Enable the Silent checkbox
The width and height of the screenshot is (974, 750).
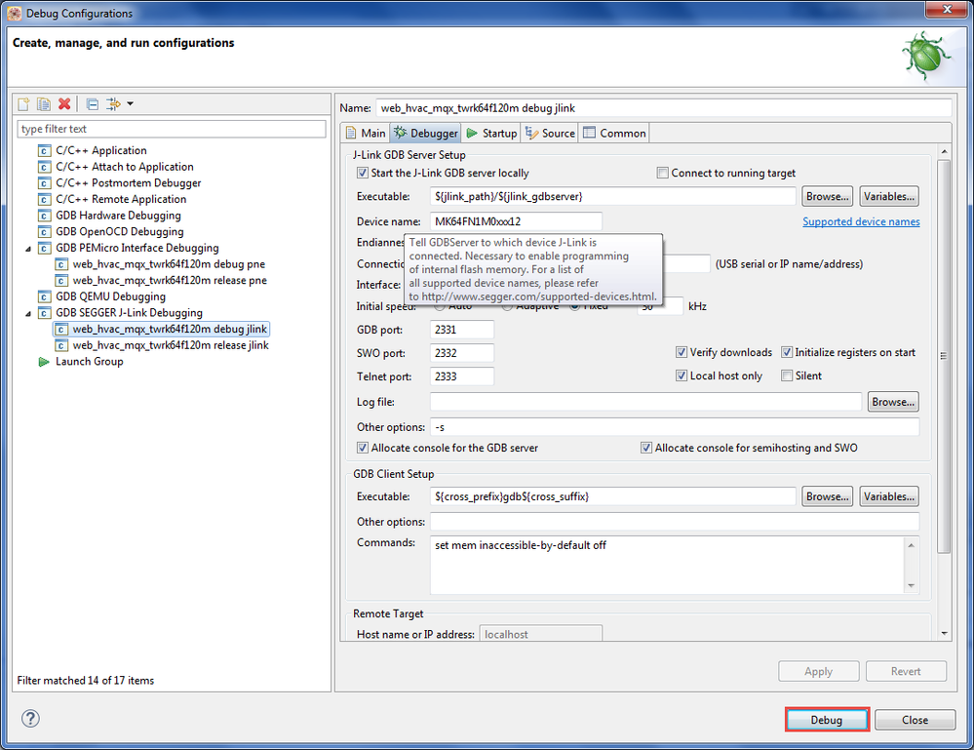[x=787, y=375]
